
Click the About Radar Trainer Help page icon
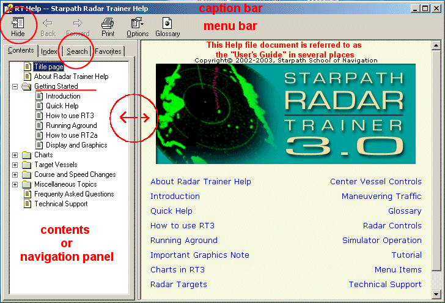[28, 77]
